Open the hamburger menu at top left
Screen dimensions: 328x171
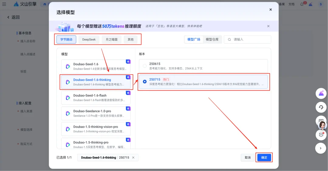tap(4, 4)
